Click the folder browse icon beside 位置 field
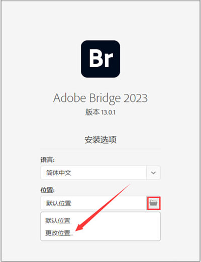The width and height of the screenshot is (201, 262). pos(154,203)
